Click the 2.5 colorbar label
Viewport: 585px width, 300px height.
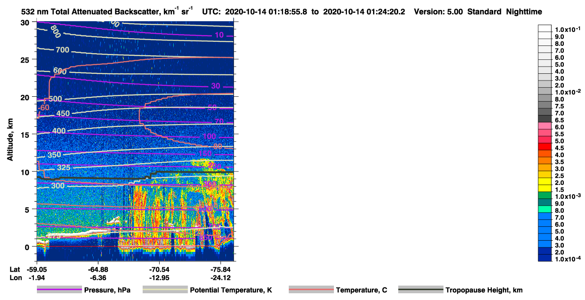pos(559,176)
